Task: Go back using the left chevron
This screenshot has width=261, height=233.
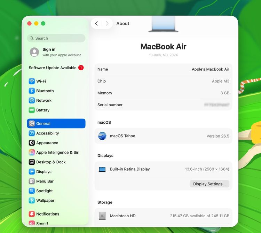Action: tap(96, 23)
